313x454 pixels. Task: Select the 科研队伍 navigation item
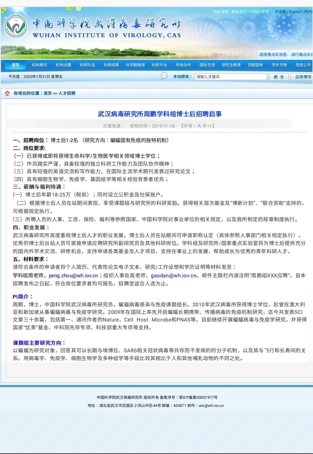(x=87, y=65)
